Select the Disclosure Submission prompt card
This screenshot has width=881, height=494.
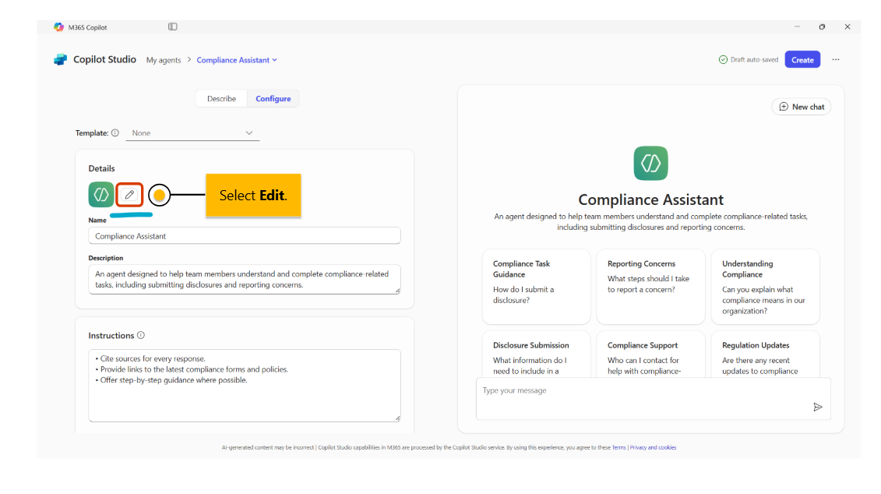537,354
